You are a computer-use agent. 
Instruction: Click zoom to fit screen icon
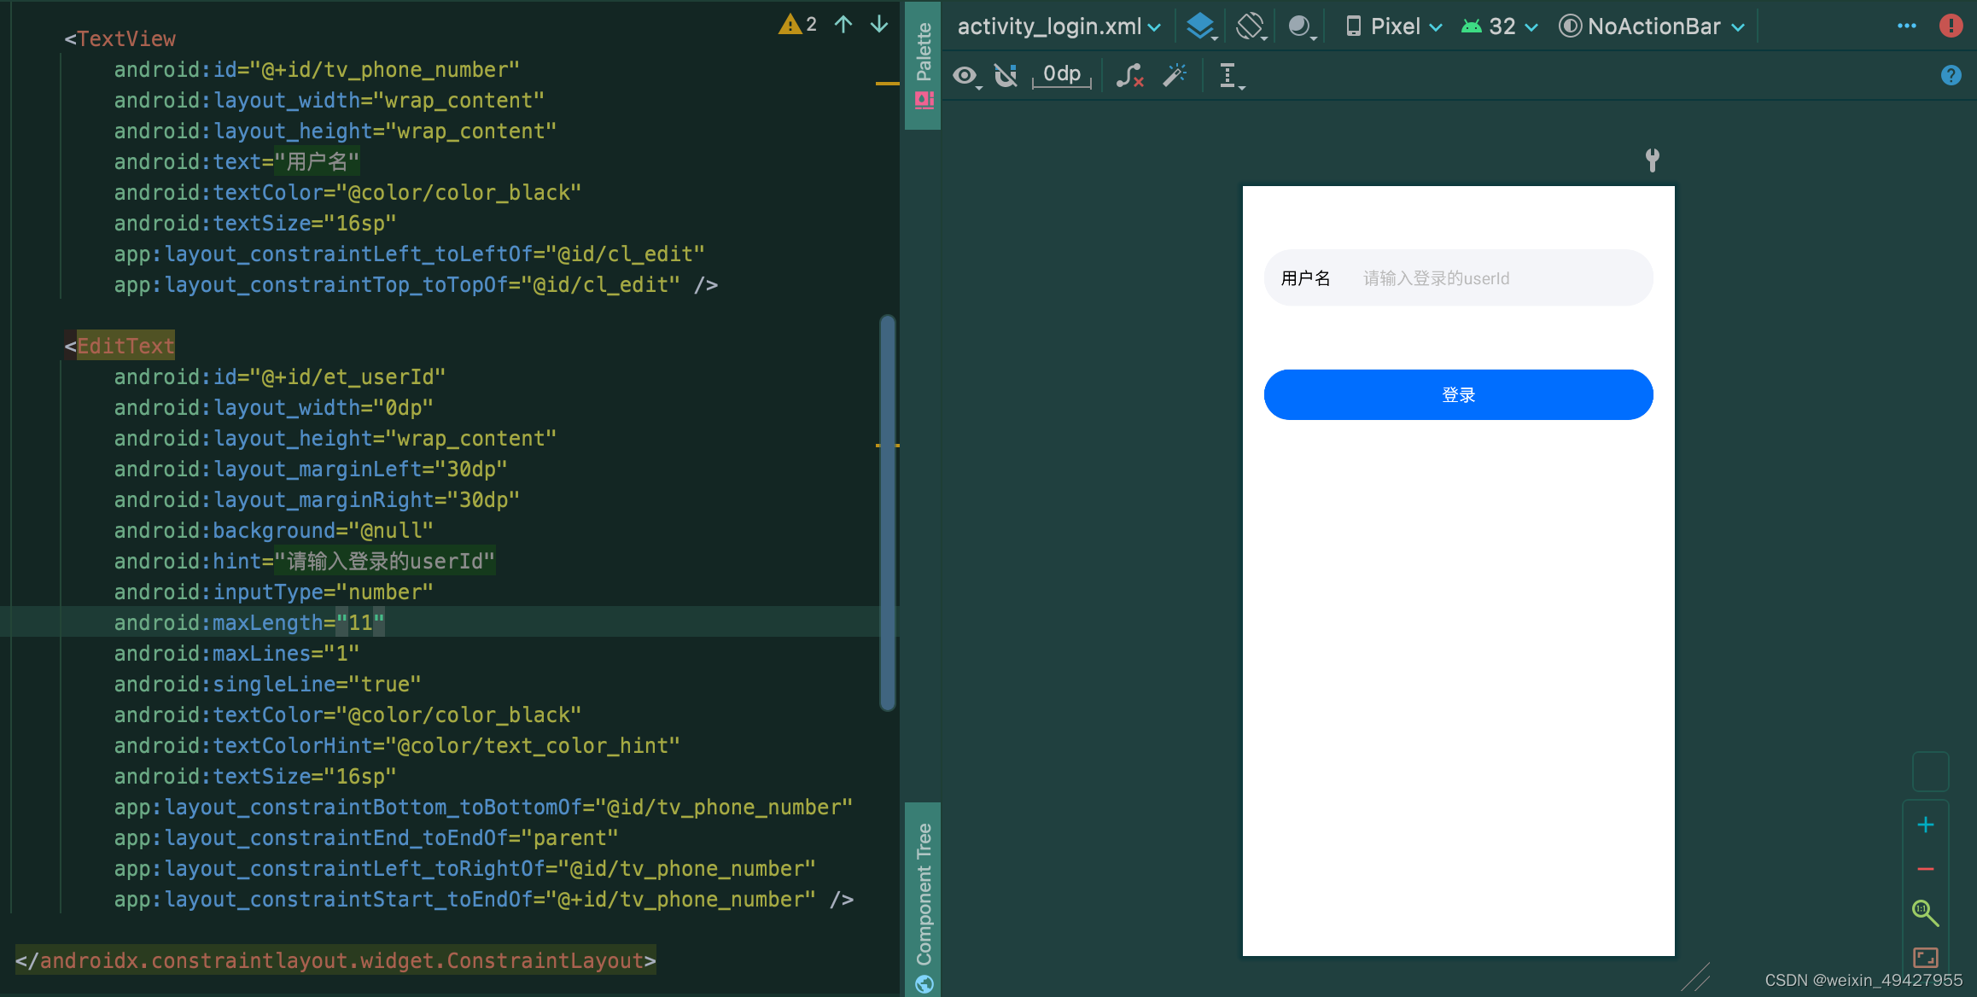coord(1926,957)
